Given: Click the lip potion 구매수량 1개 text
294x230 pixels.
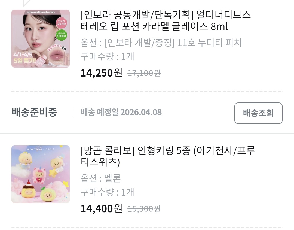Looking at the screenshot, I should 107,56.
